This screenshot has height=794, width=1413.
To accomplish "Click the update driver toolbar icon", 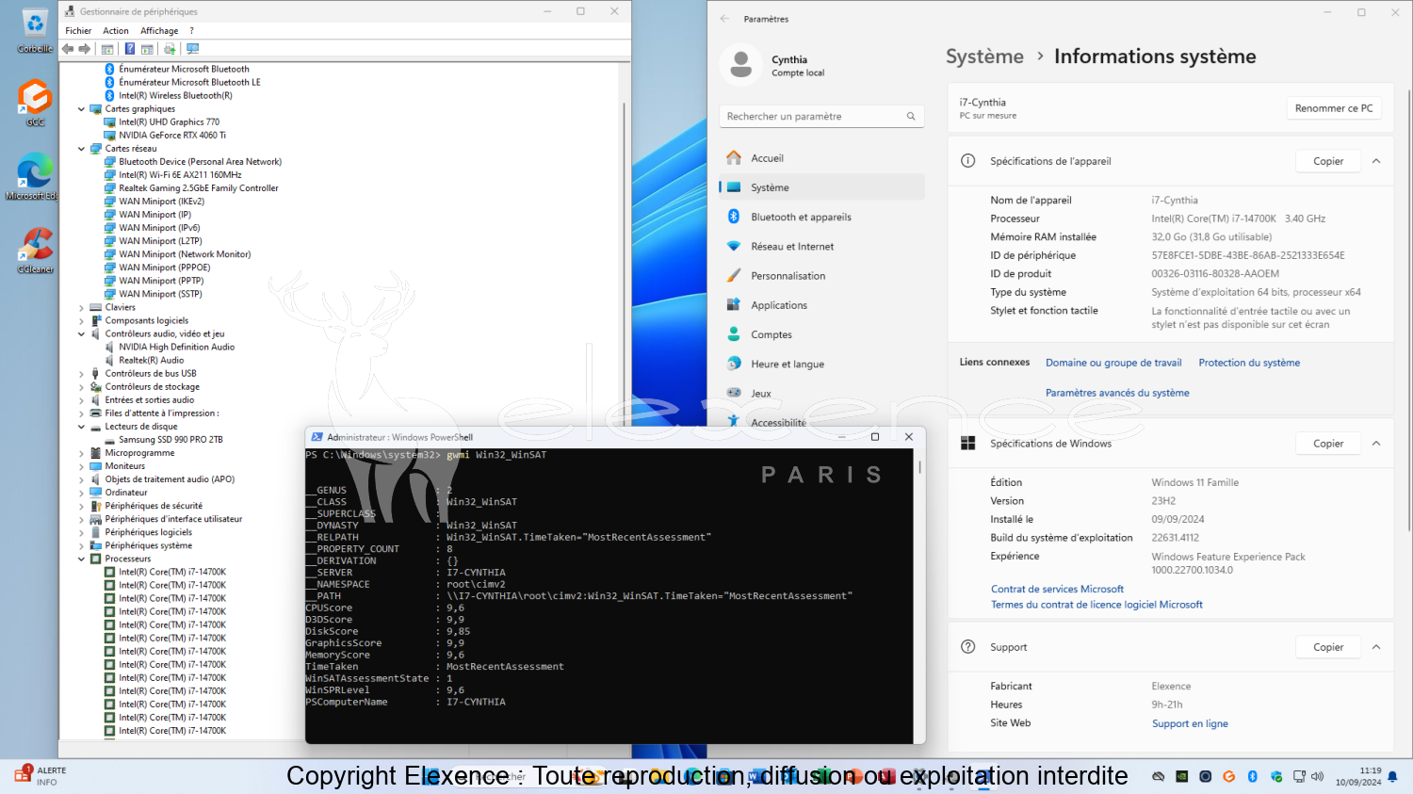I will pyautogui.click(x=170, y=49).
